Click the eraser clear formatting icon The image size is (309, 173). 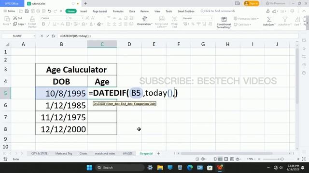99,24
